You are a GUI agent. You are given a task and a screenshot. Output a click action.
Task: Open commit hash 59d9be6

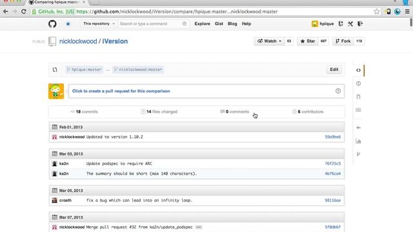333,137
